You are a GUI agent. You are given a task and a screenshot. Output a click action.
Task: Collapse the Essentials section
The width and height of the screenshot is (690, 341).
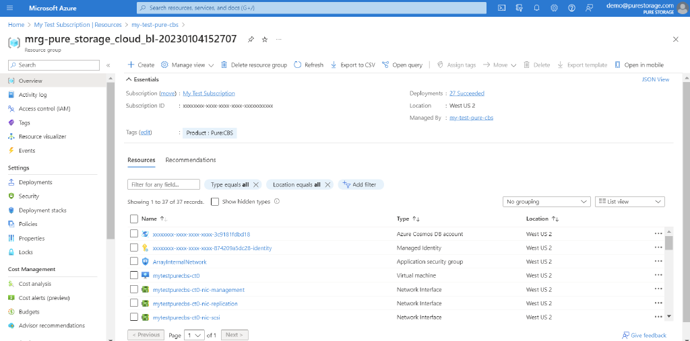(130, 79)
